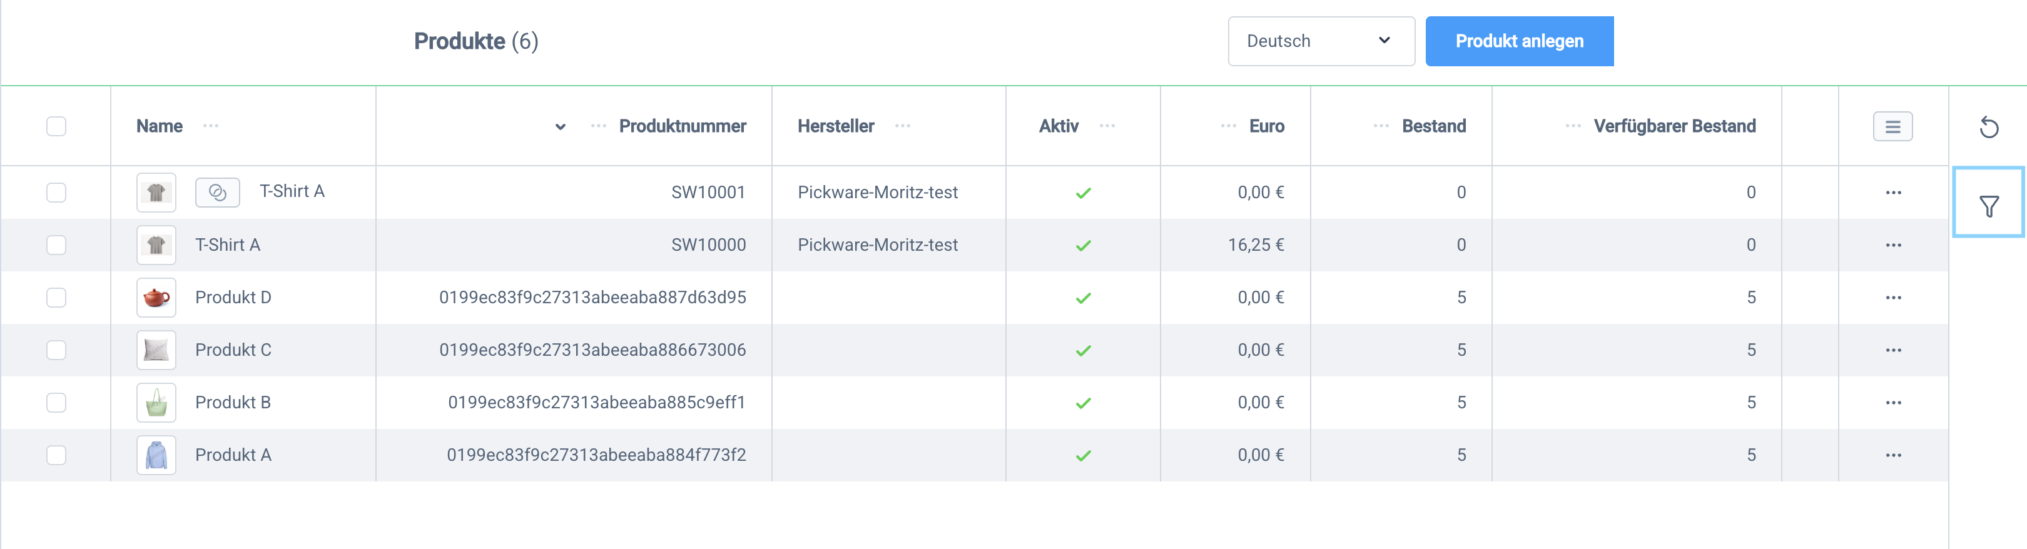Open the actions menu for Produkt A
The width and height of the screenshot is (2027, 549).
click(1892, 455)
